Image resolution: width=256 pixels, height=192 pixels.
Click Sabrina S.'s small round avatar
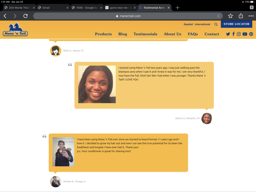(x=206, y=118)
